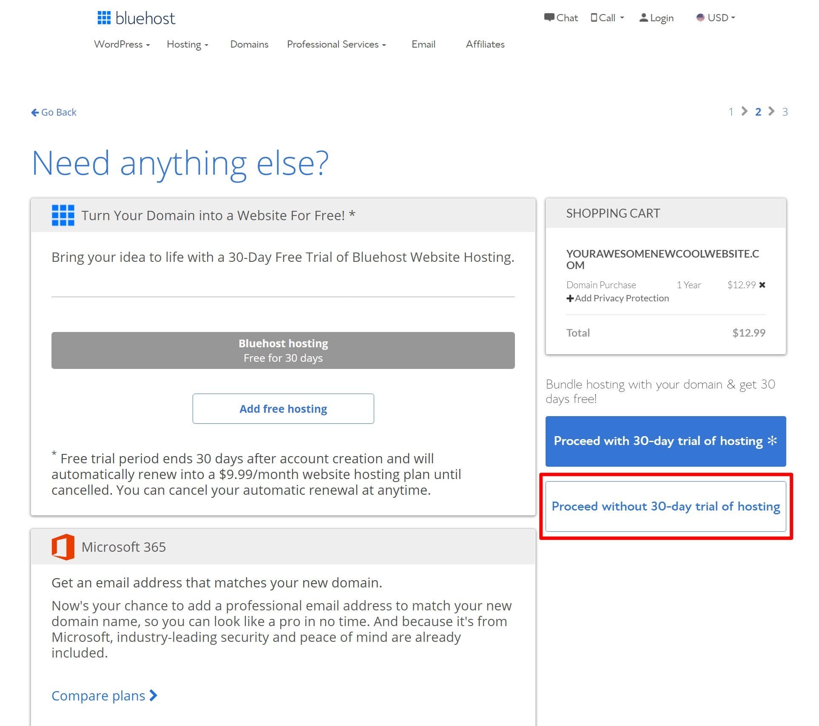Open Professional Services menu
The height and width of the screenshot is (726, 819).
click(x=336, y=44)
